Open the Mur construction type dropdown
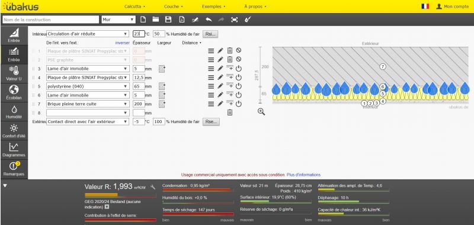Image resolution: width=474 pixels, height=225 pixels. 118,20
